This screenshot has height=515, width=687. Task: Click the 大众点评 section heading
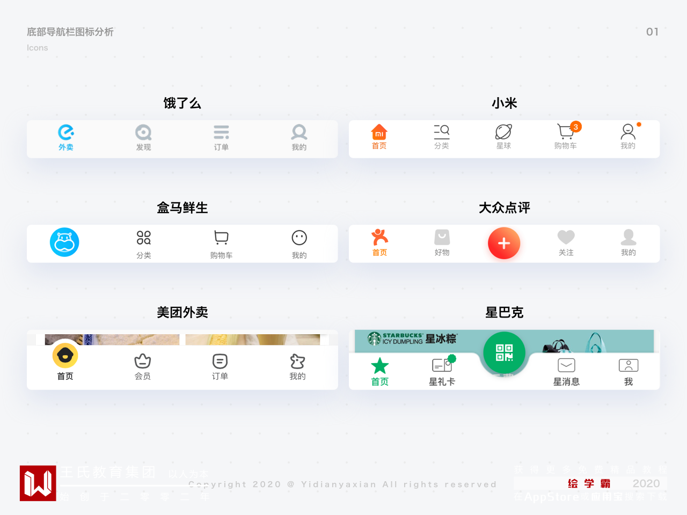coord(505,208)
